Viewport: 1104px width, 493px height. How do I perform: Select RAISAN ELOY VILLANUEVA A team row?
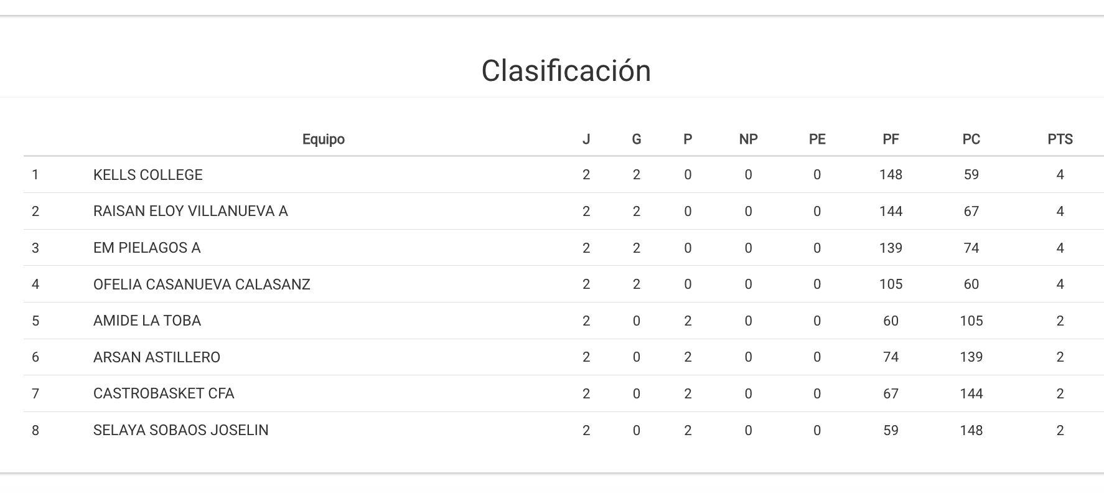point(190,212)
